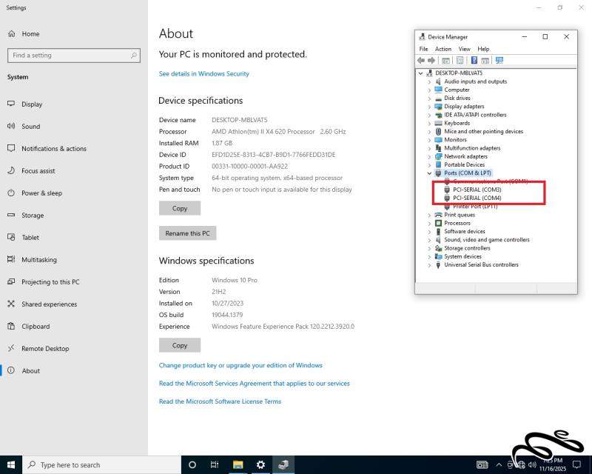Open Remote Desktop from the Settings sidebar

[45, 349]
